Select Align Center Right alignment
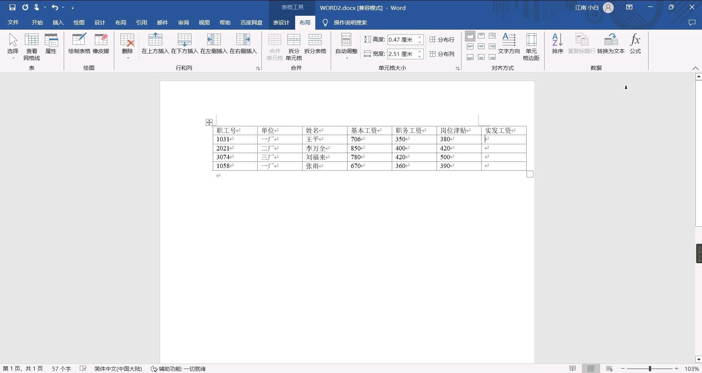This screenshot has width=702, height=373. (492, 46)
